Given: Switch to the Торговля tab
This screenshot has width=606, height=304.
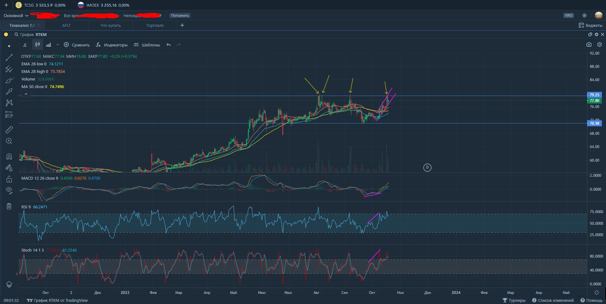Looking at the screenshot, I should pyautogui.click(x=155, y=25).
